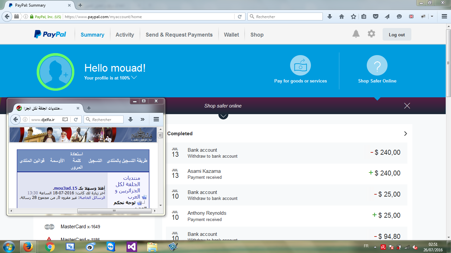Open Firefox downloads arrow in main window
This screenshot has width=451, height=253.
pyautogui.click(x=329, y=16)
